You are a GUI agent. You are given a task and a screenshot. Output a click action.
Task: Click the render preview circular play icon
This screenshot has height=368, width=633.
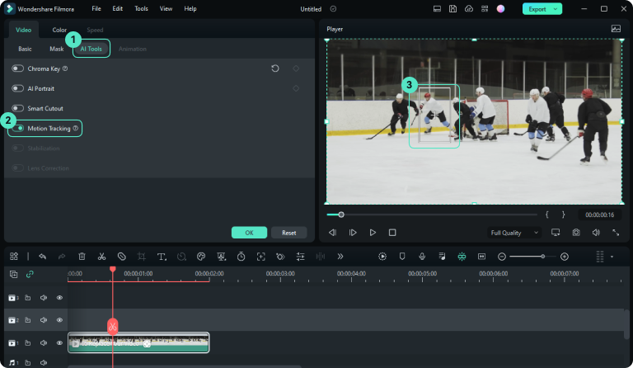tap(382, 257)
